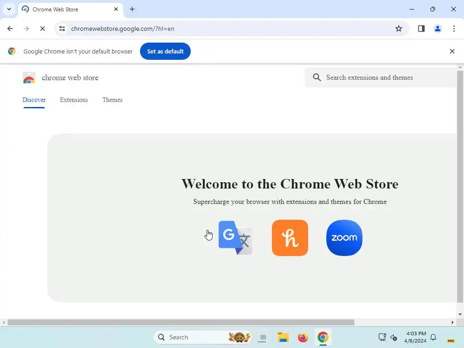Launch Firefox from the taskbar

(x=303, y=337)
